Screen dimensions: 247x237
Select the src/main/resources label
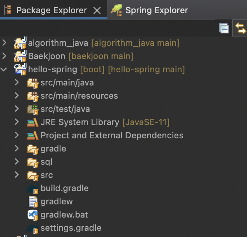point(79,96)
